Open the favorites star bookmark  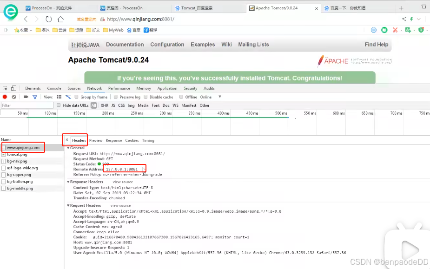point(16,30)
